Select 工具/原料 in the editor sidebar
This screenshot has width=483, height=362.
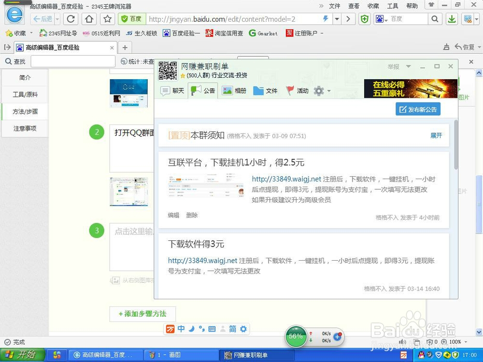tap(25, 95)
